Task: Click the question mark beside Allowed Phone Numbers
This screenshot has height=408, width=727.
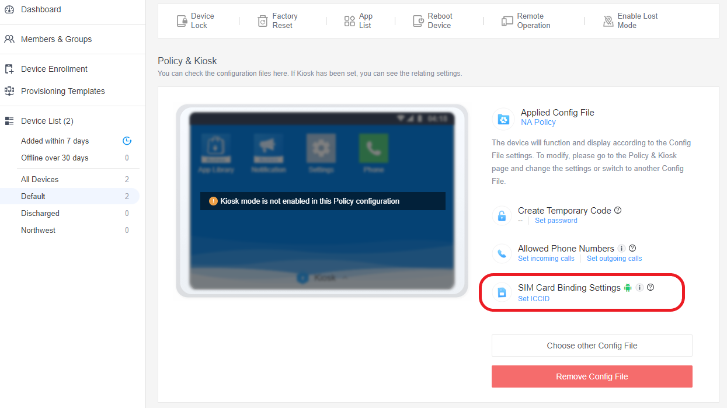Action: (632, 248)
